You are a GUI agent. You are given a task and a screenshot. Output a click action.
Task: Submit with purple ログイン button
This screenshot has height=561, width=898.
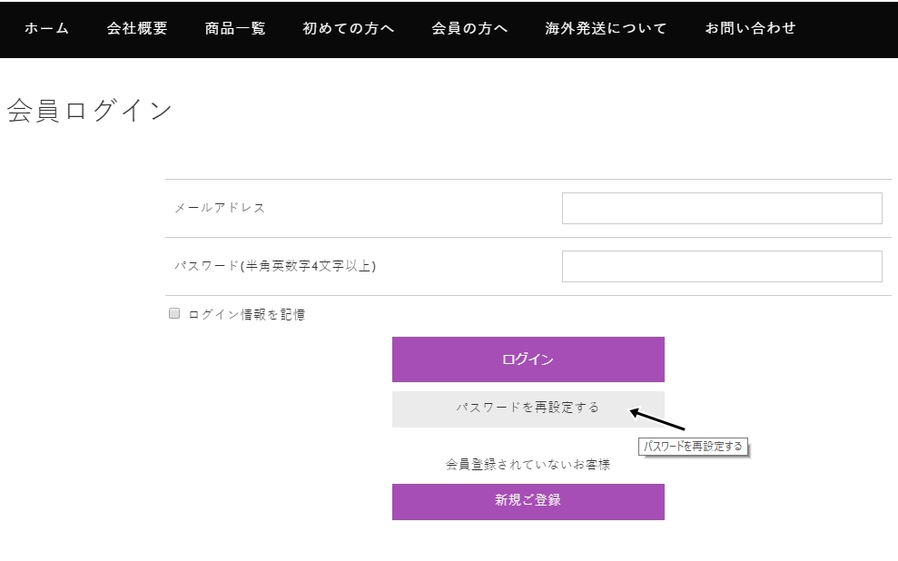point(528,359)
